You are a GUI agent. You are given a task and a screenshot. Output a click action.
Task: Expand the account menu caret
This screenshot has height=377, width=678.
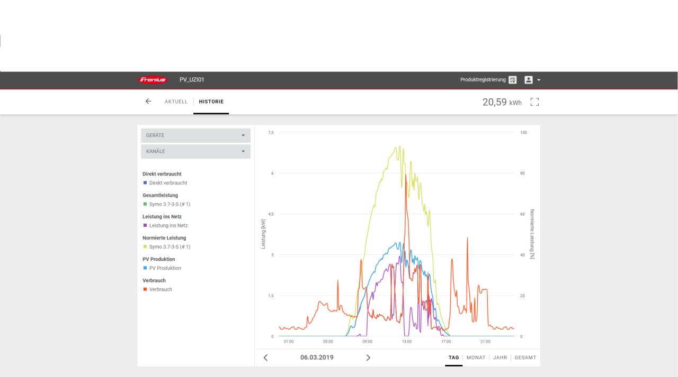538,80
